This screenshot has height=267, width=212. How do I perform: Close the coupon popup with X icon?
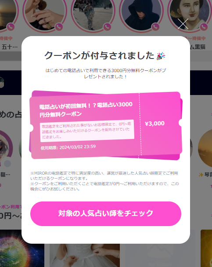pos(183,24)
